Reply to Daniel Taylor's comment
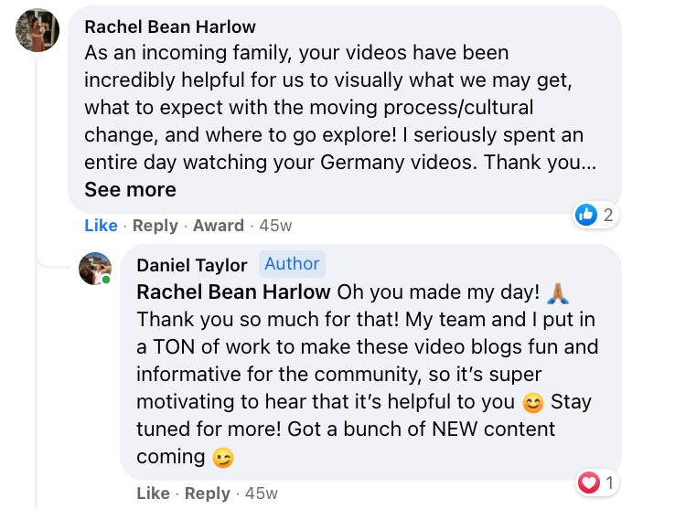Screen dimensions: 675x509 (x=207, y=493)
